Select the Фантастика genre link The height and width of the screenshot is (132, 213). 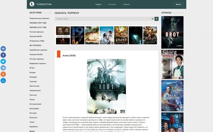point(34,86)
